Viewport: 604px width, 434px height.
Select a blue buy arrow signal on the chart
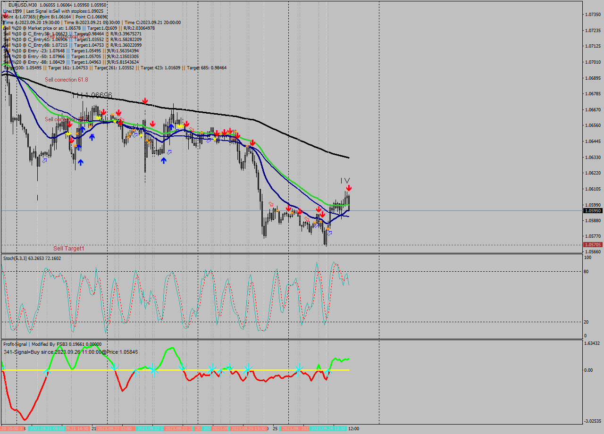coord(81,162)
